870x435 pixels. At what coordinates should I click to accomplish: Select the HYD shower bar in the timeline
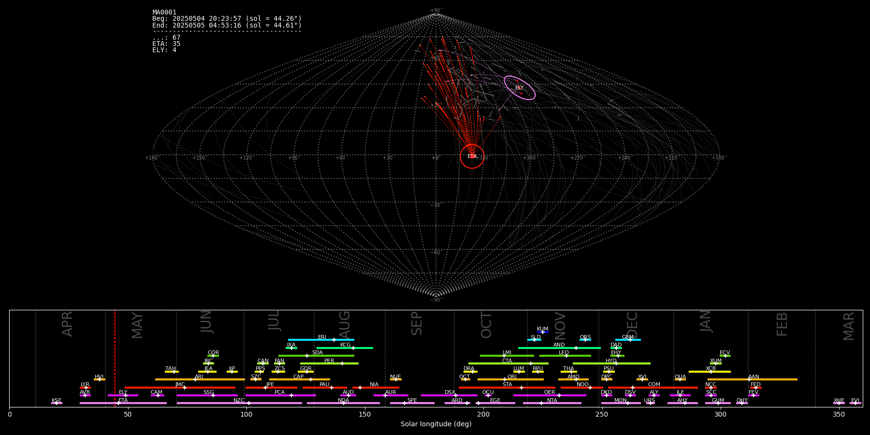point(611,363)
